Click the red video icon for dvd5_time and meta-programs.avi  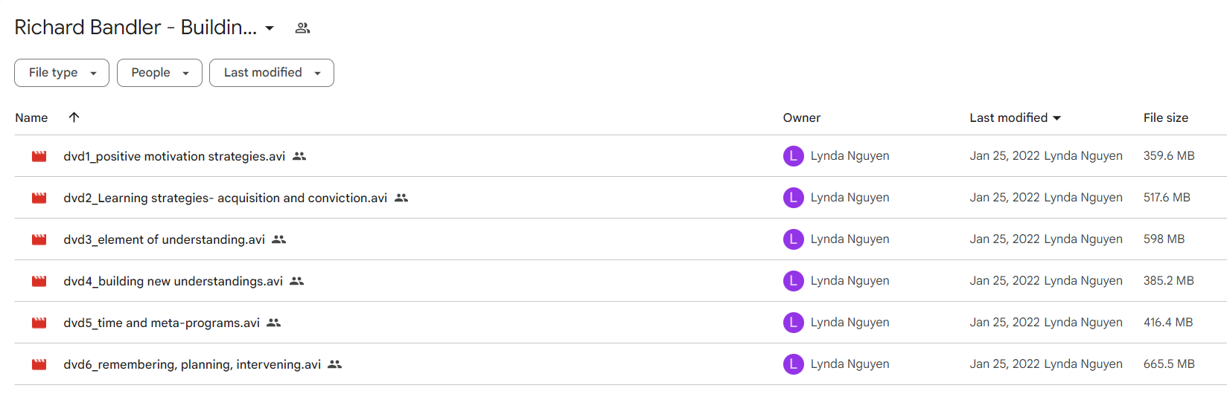pos(39,323)
